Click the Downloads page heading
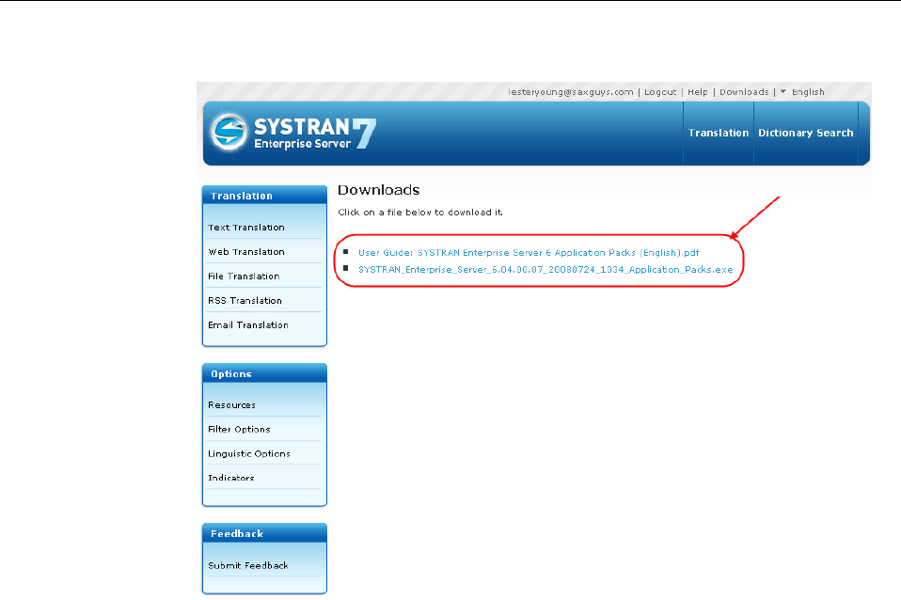901x600 pixels. pyautogui.click(x=379, y=190)
